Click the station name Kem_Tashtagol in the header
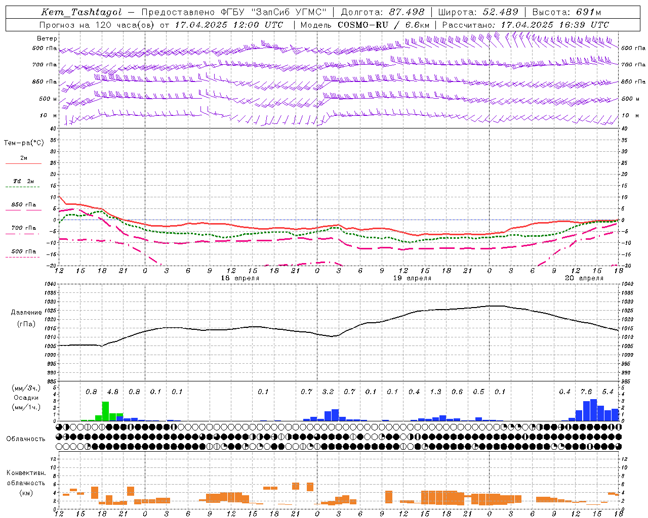The width and height of the screenshot is (648, 518). (82, 12)
